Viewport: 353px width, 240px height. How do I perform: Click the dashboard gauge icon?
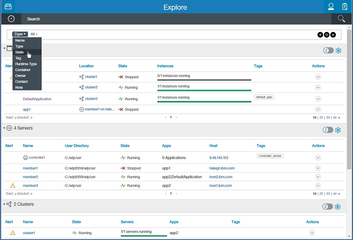pos(11,19)
